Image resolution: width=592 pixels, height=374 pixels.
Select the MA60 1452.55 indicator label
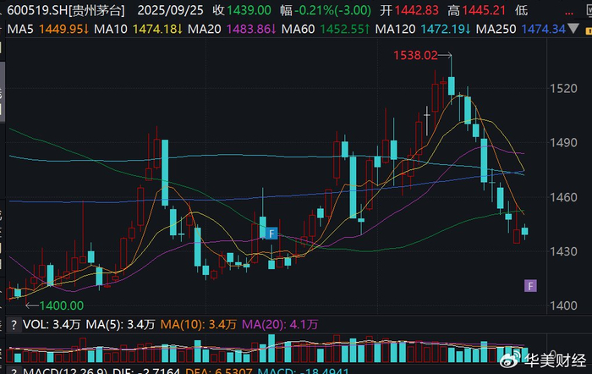(x=326, y=29)
